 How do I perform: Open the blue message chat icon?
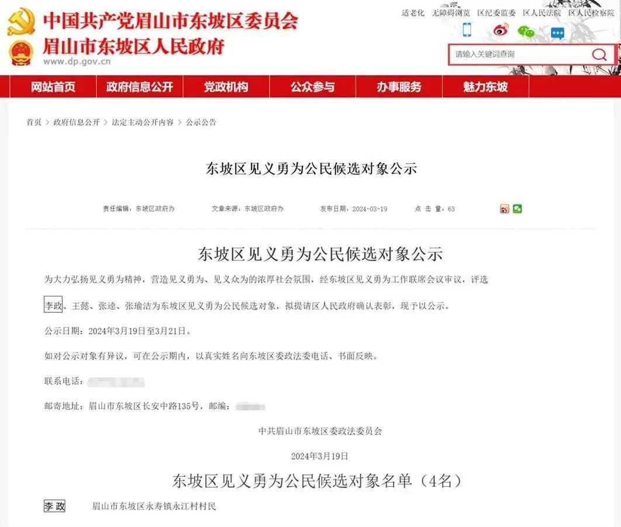click(x=557, y=33)
